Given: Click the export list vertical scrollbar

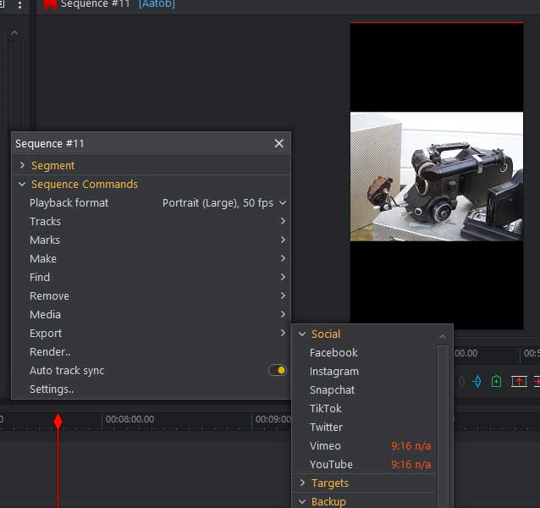Looking at the screenshot, I should [x=443, y=427].
